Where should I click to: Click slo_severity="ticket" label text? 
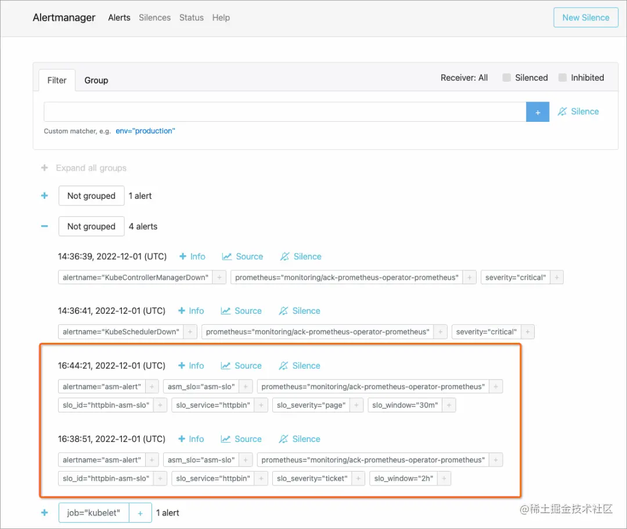coord(312,479)
